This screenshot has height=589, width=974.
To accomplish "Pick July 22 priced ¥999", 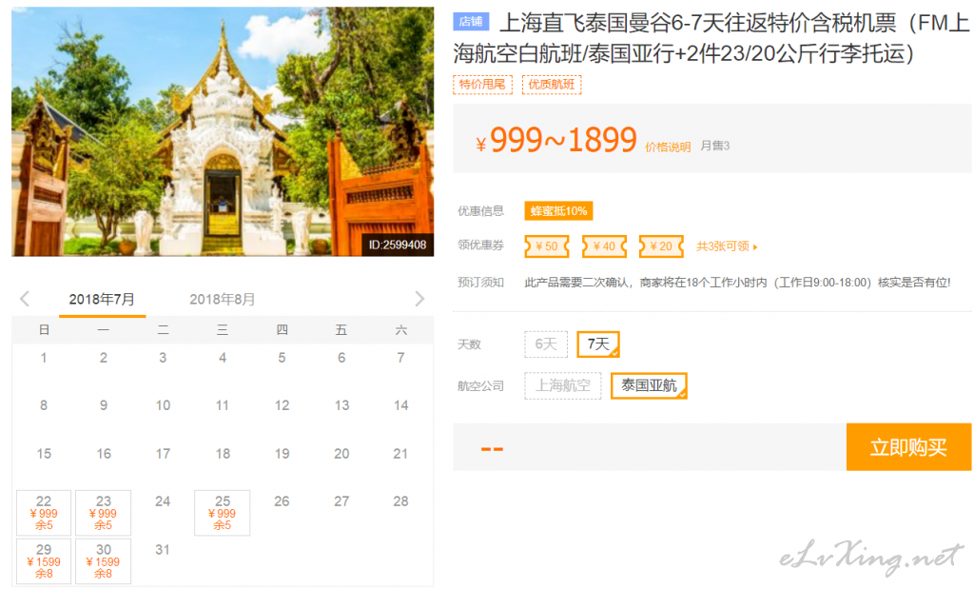I will [44, 513].
